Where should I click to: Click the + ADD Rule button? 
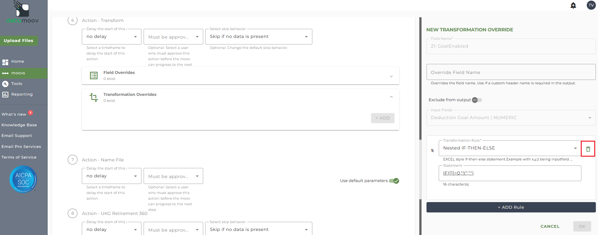click(511, 207)
